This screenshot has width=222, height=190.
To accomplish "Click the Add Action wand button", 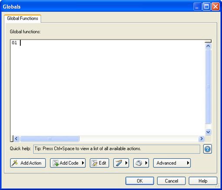I will click(x=28, y=163).
